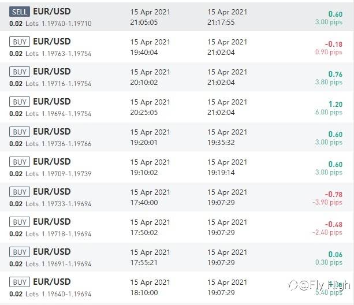Open the EUR/USD trade opened at 20:25:05

pos(52,102)
